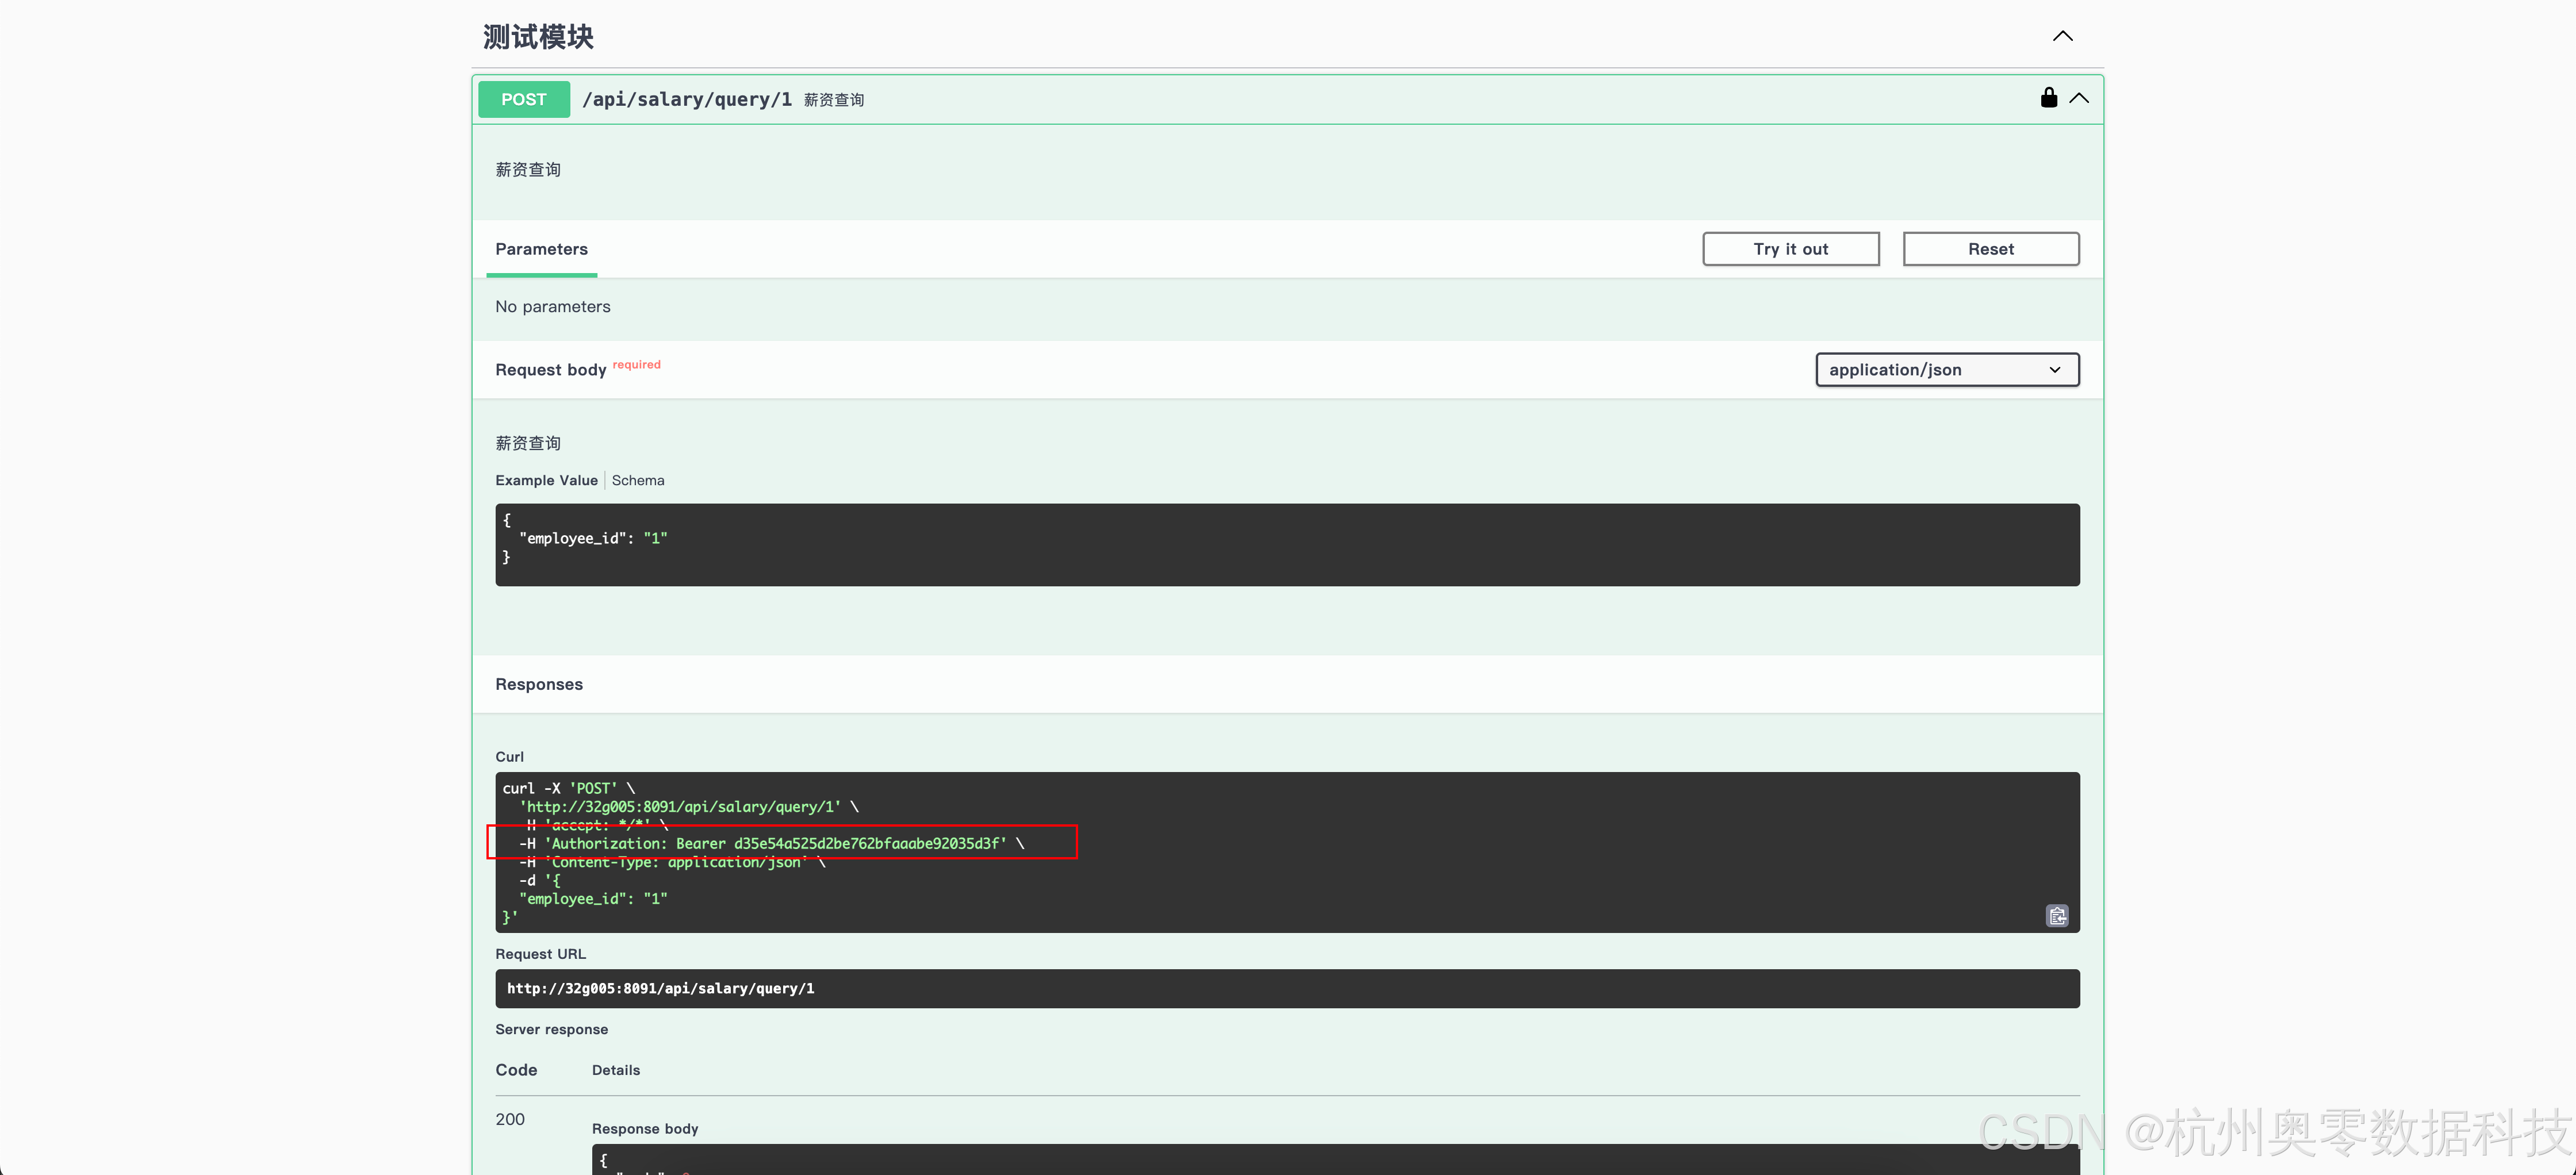Collapse the 测试模块 section chevron
Image resolution: width=2576 pixels, height=1175 pixels.
pyautogui.click(x=2062, y=36)
